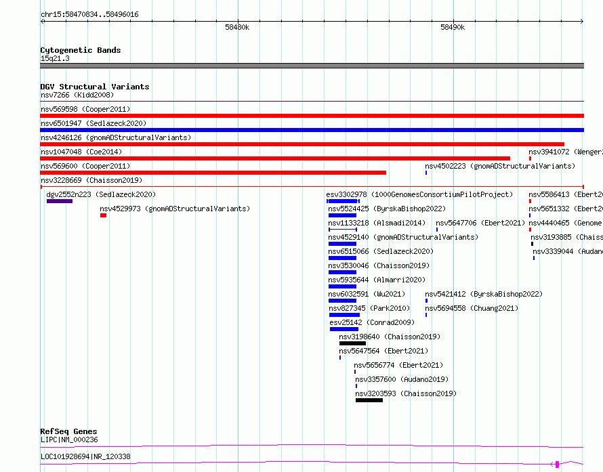Open nsv827345 (Park2010) label

click(369, 308)
